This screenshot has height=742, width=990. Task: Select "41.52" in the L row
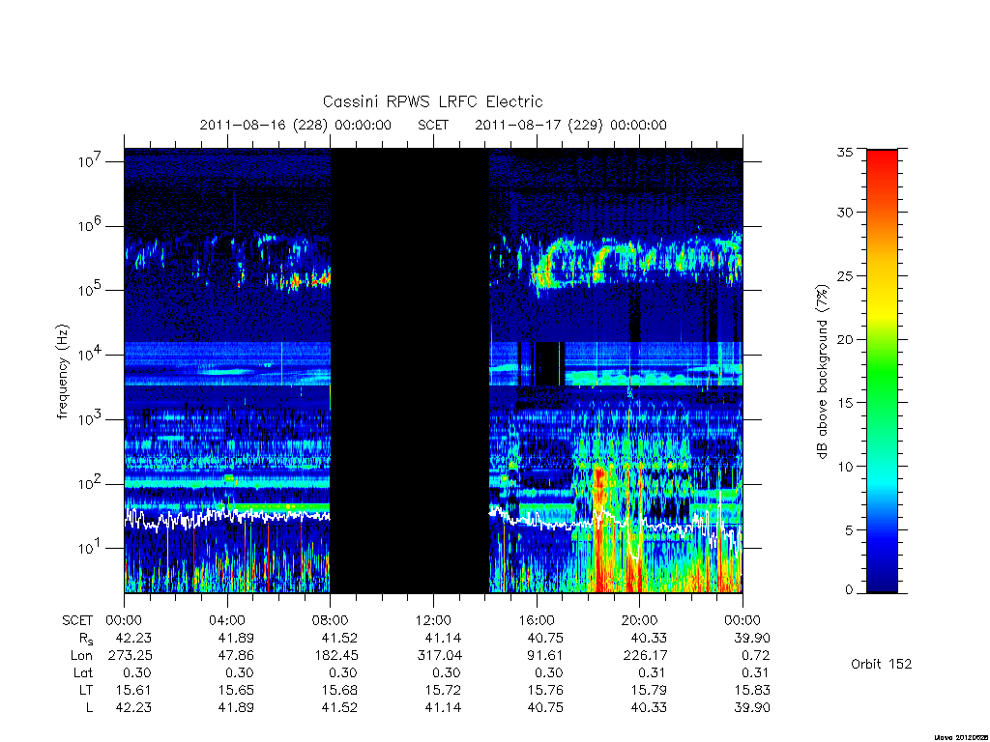(x=339, y=707)
